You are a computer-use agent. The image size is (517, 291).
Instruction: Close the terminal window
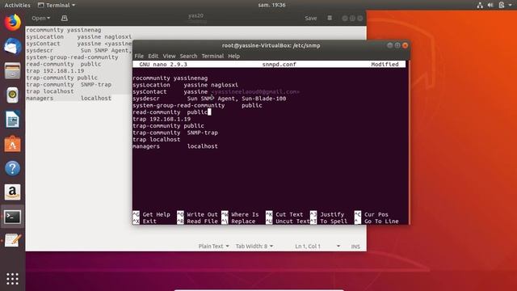[405, 45]
